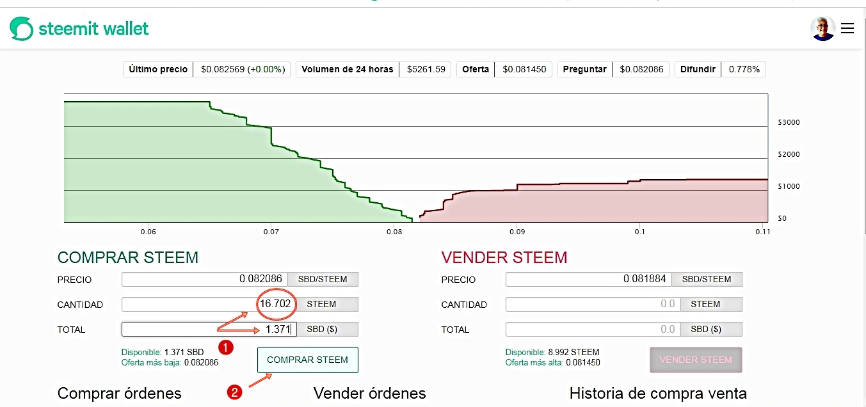
Task: Click Disponible 1.371 SBD balance
Action: pos(163,352)
